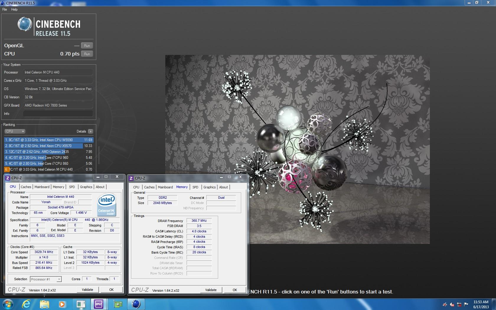Click the Core Speed 3029.74 MHz value

pos(44,252)
